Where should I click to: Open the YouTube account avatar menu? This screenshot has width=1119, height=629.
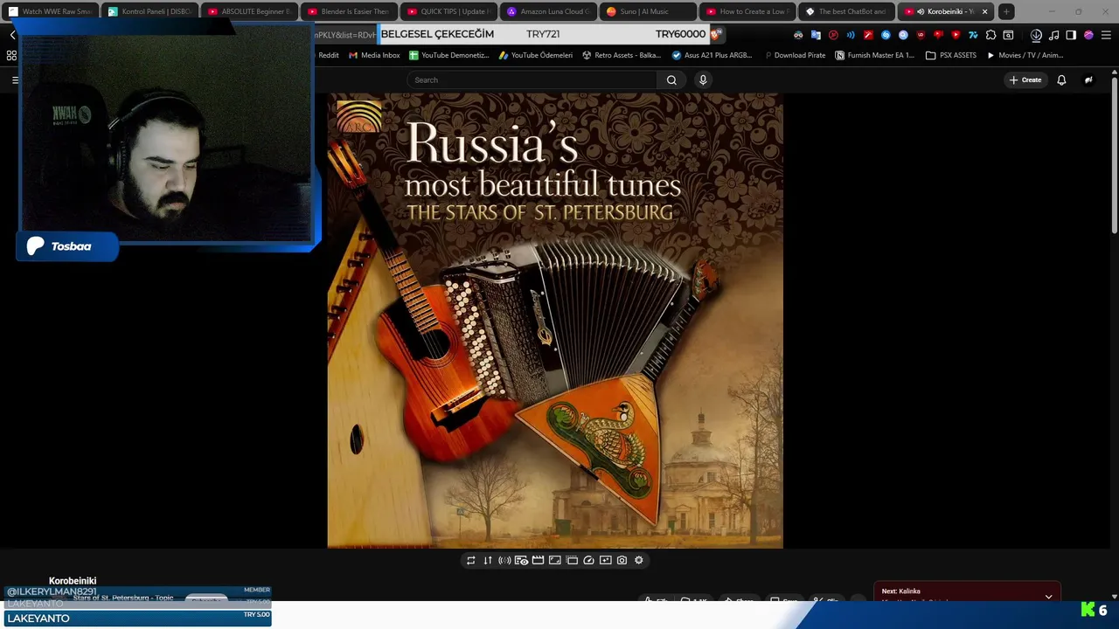pyautogui.click(x=1088, y=79)
